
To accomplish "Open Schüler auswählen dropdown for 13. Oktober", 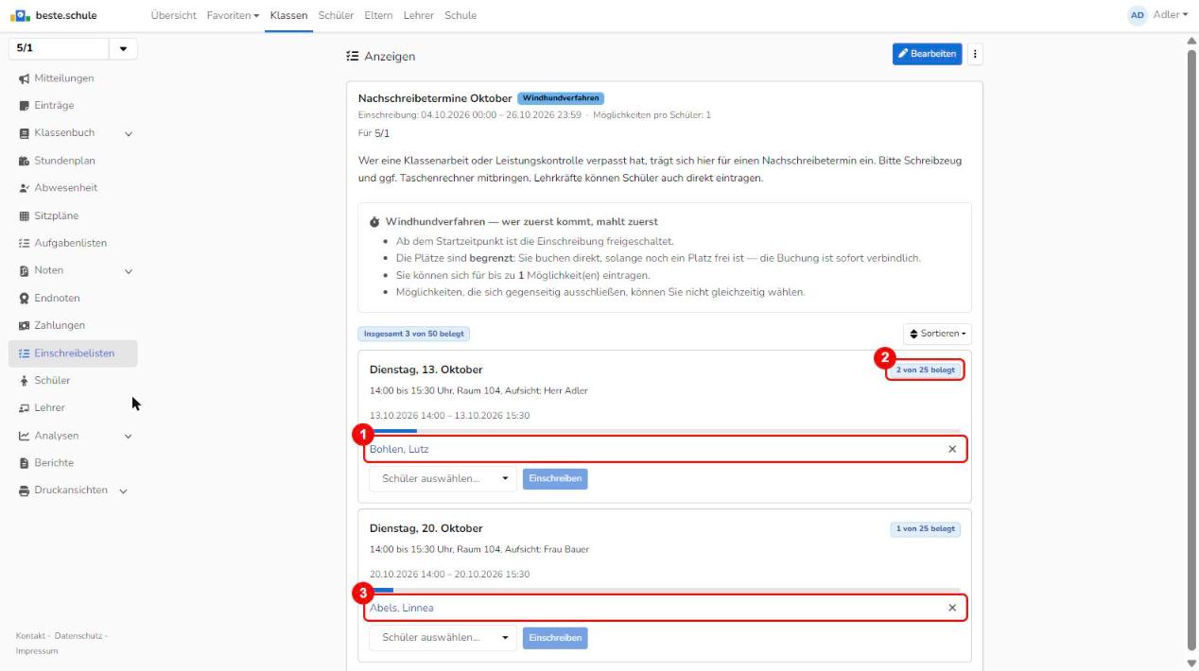I will [x=443, y=478].
